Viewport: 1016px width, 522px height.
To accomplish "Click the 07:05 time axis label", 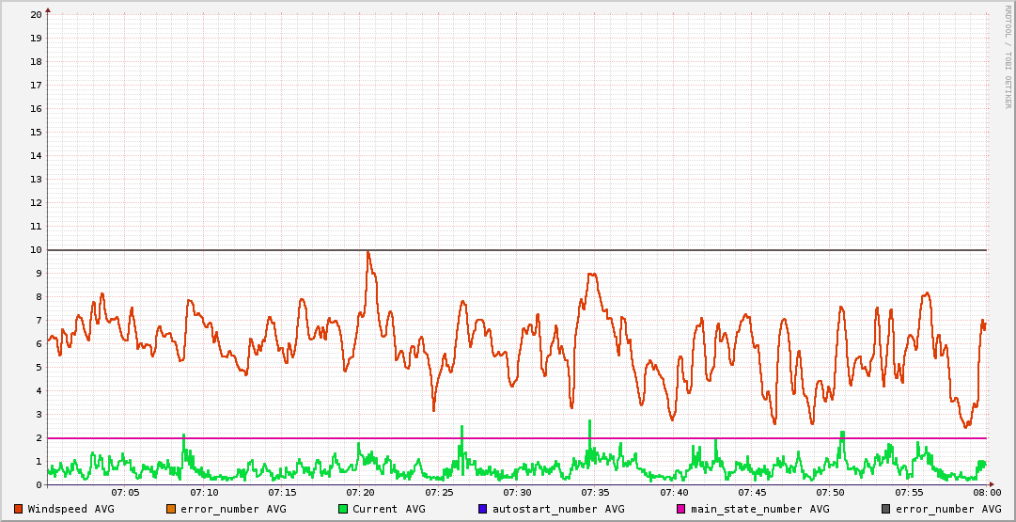I will (126, 492).
